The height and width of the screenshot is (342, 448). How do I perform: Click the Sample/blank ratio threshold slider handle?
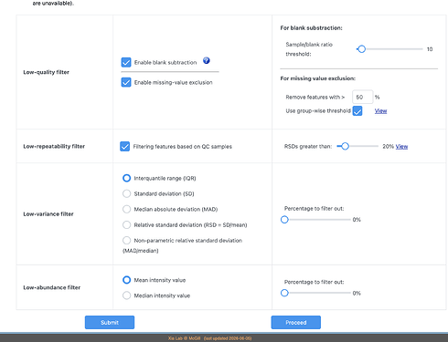click(x=361, y=49)
